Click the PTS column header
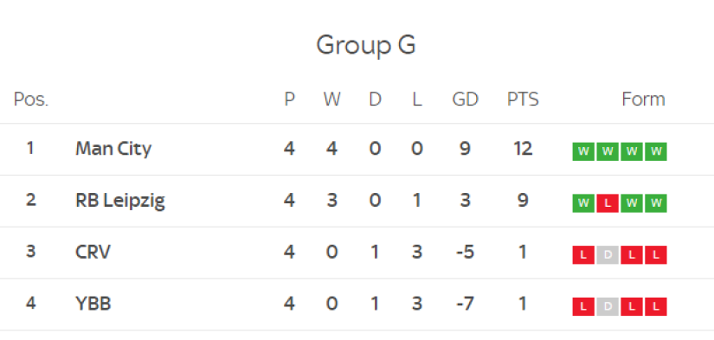 pyautogui.click(x=523, y=99)
